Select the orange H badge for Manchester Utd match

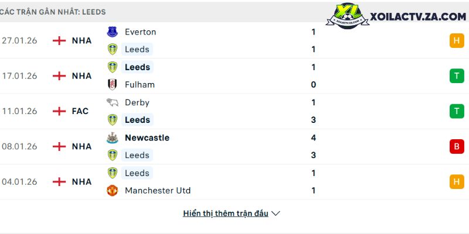click(457, 182)
